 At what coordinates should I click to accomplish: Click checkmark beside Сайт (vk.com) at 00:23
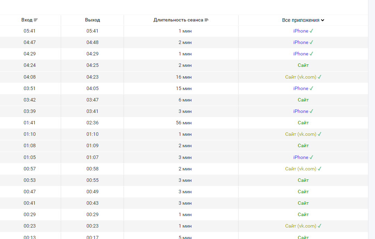point(319,226)
